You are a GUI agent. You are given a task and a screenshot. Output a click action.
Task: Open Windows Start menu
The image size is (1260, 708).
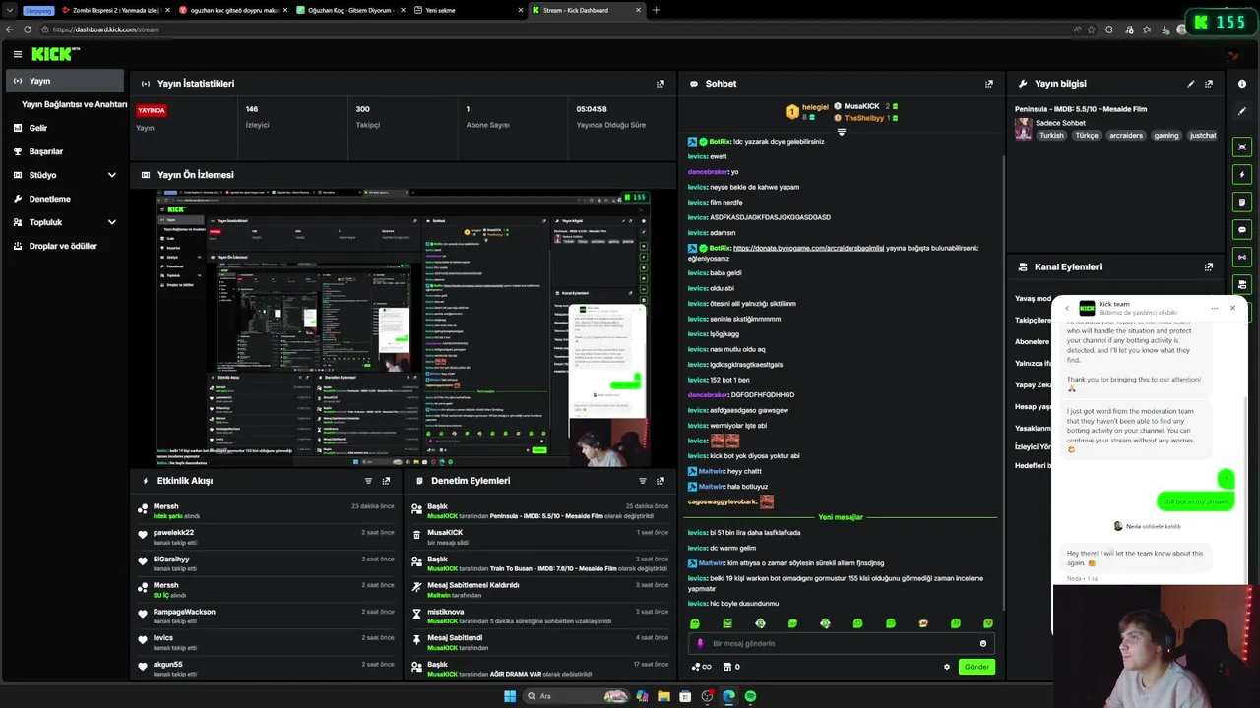[510, 696]
